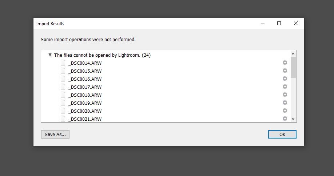The image size is (334, 176).
Task: Click the arrow icon beside _DSC0021.ARW
Action: point(285,119)
